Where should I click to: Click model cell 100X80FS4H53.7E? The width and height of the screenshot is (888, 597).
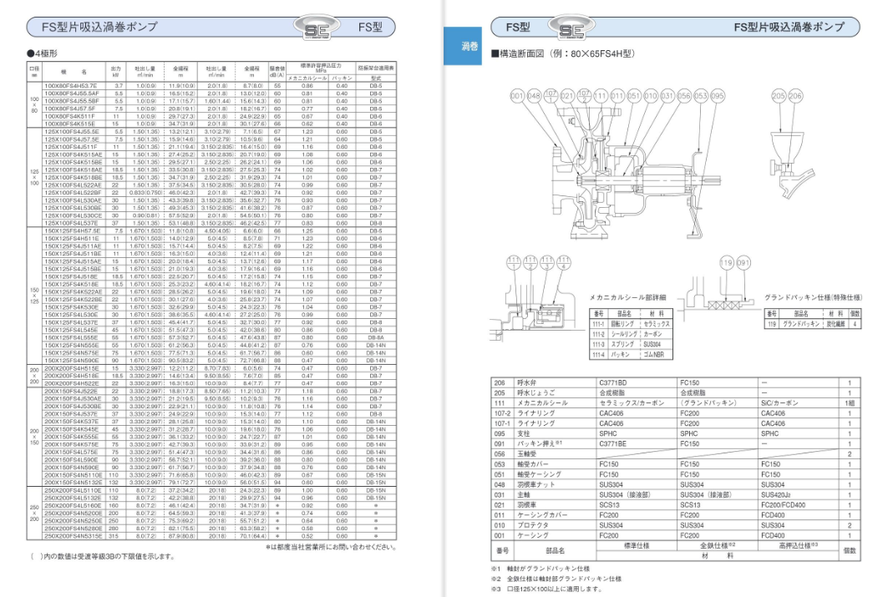click(73, 85)
